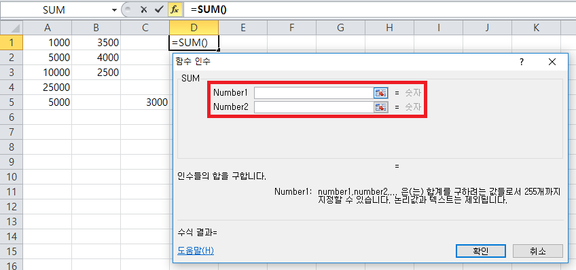The image size is (576, 270).
Task: Click cell C5 containing 3000
Action: click(145, 102)
